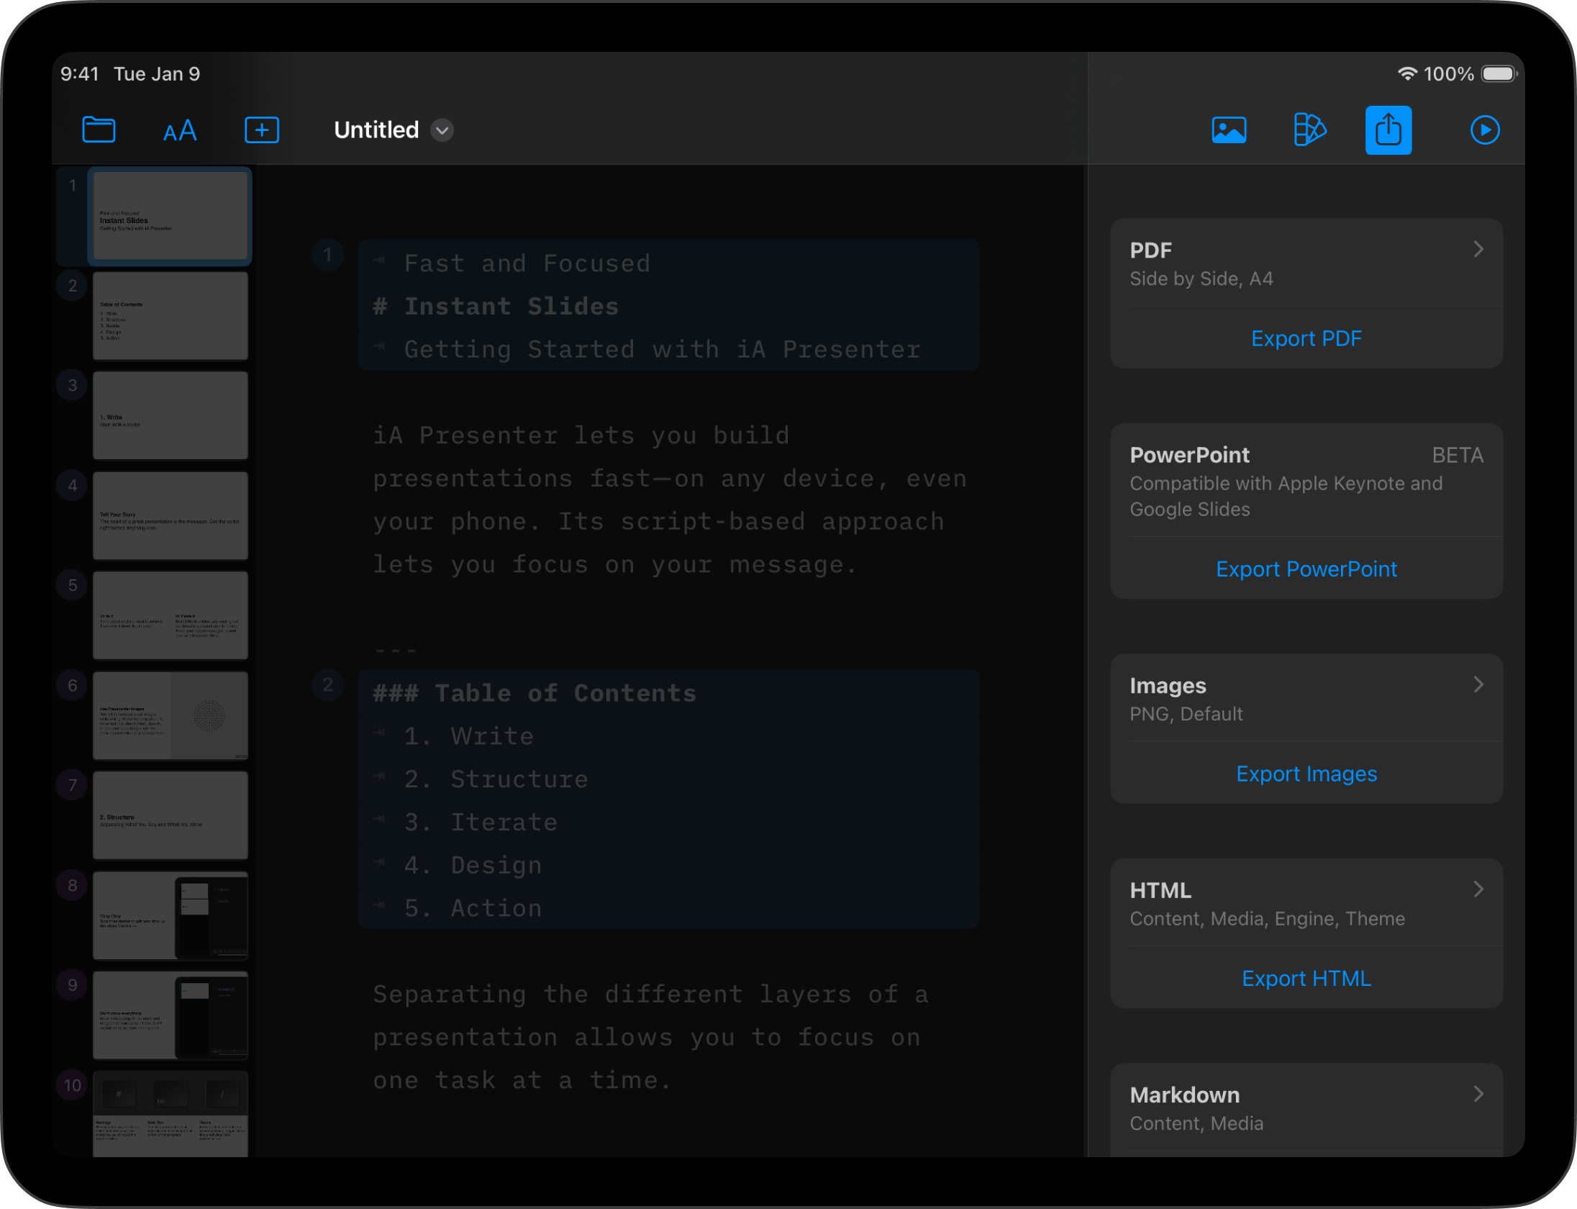The image size is (1577, 1209).
Task: Toggle the share export panel icon
Action: pos(1388,130)
